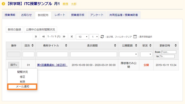Go to first page of results

tap(36, 37)
